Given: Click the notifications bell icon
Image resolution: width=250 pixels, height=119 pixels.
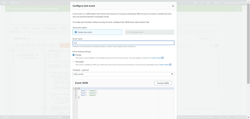Looking at the screenshot, I should click(202, 3).
